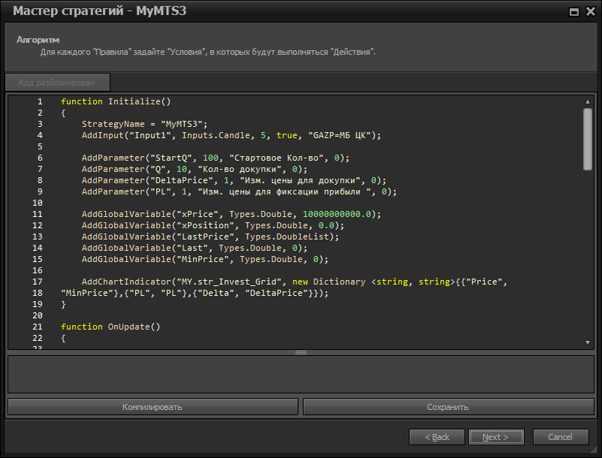Click the empty compiler output panel

click(301, 375)
